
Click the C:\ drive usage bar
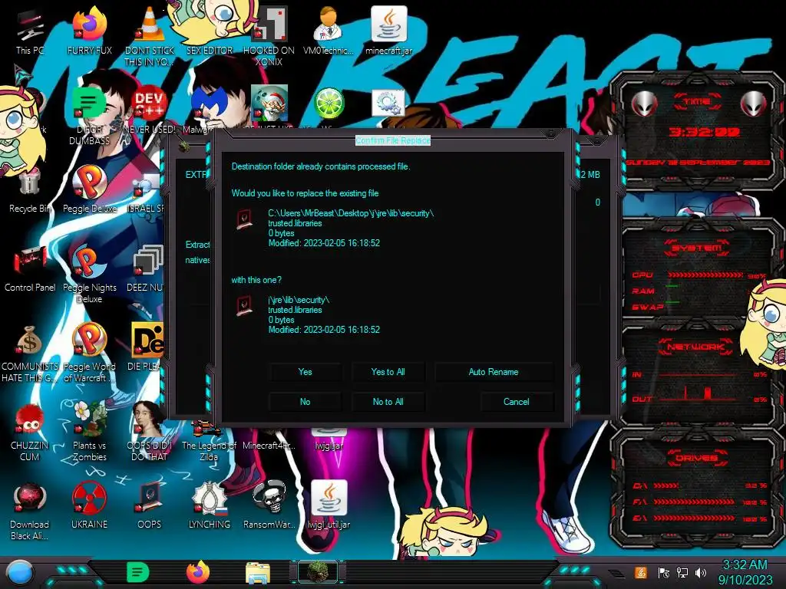[x=666, y=485]
